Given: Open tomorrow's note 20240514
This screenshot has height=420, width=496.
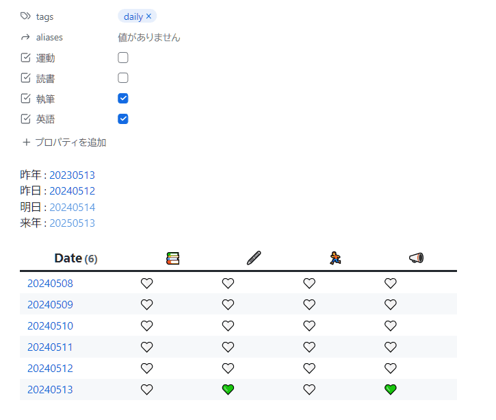Looking at the screenshot, I should tap(72, 207).
